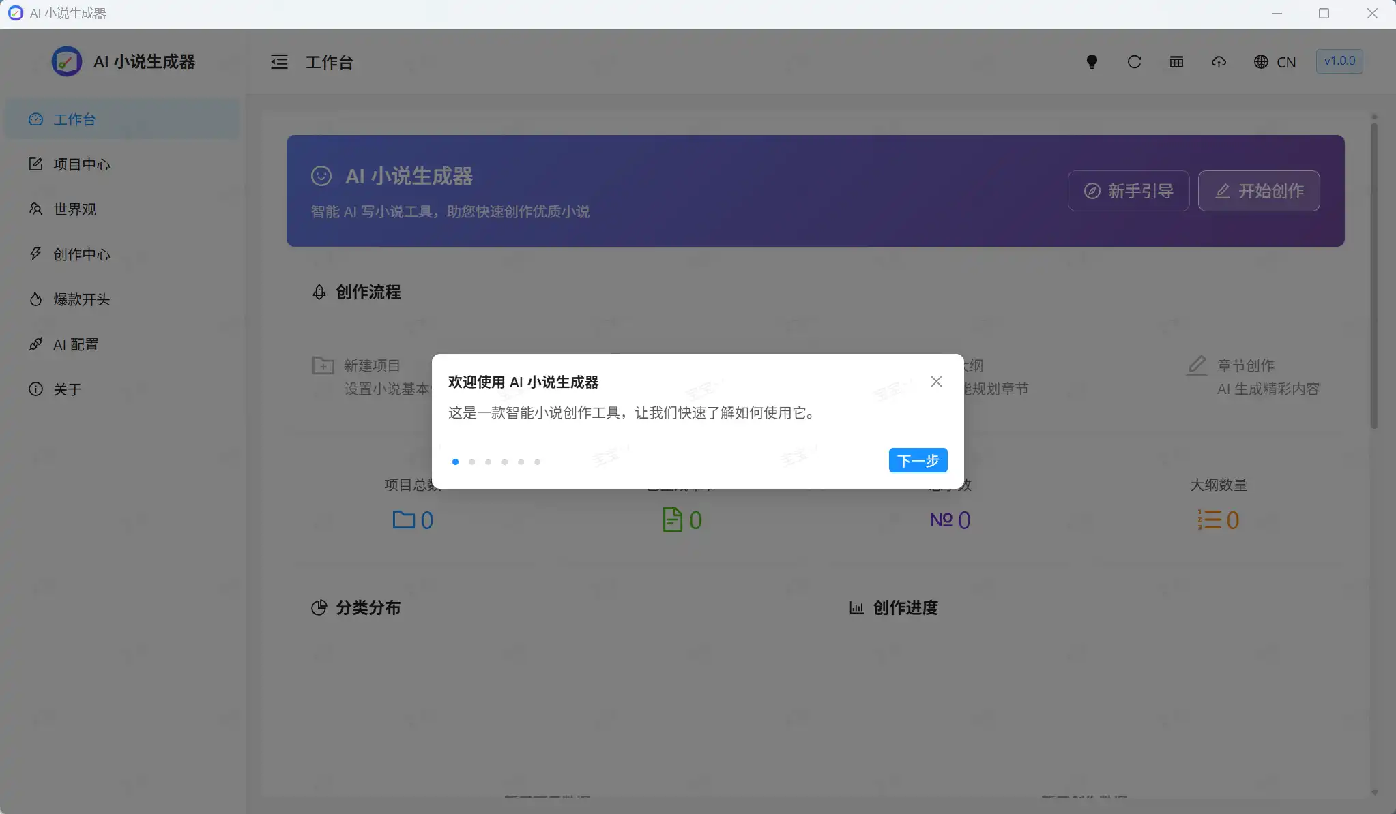Viewport: 1396px width, 814px height.
Task: Open AI 配置 from the sidebar
Action: click(76, 344)
